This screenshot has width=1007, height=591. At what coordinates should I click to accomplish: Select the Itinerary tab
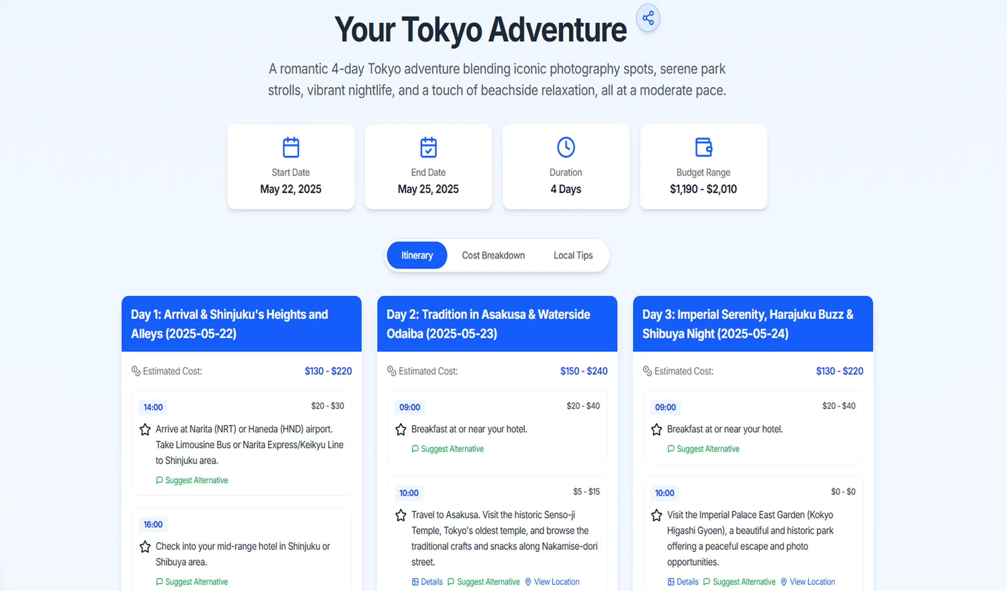pos(417,255)
